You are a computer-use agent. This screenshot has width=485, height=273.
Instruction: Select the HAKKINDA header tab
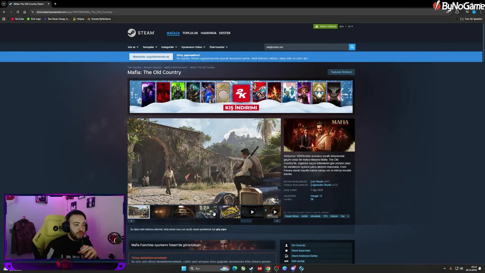tap(208, 33)
